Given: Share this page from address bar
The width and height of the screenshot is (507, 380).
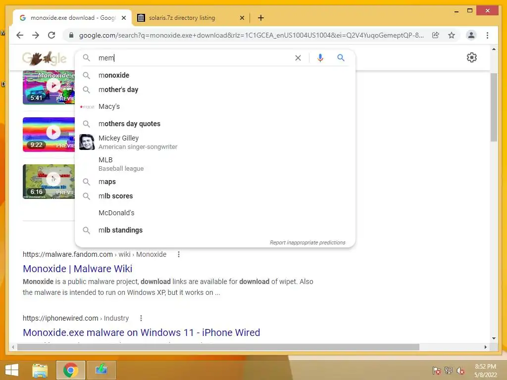Looking at the screenshot, I should pos(436,35).
